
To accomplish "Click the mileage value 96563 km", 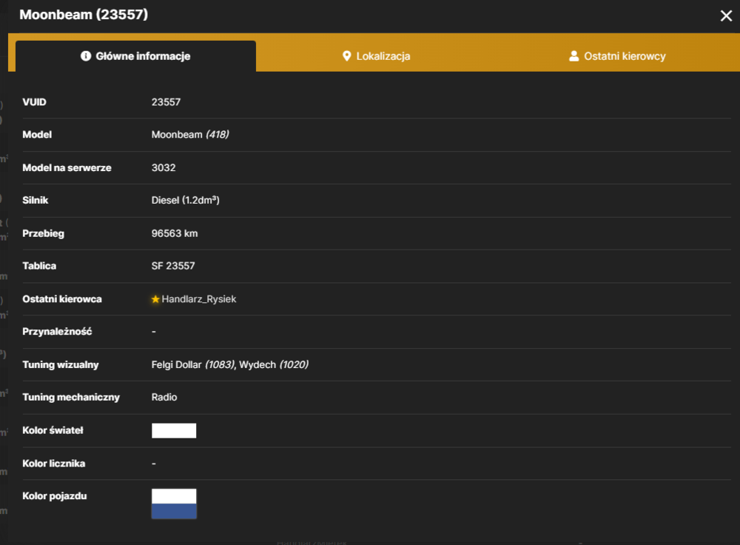I will coord(174,233).
